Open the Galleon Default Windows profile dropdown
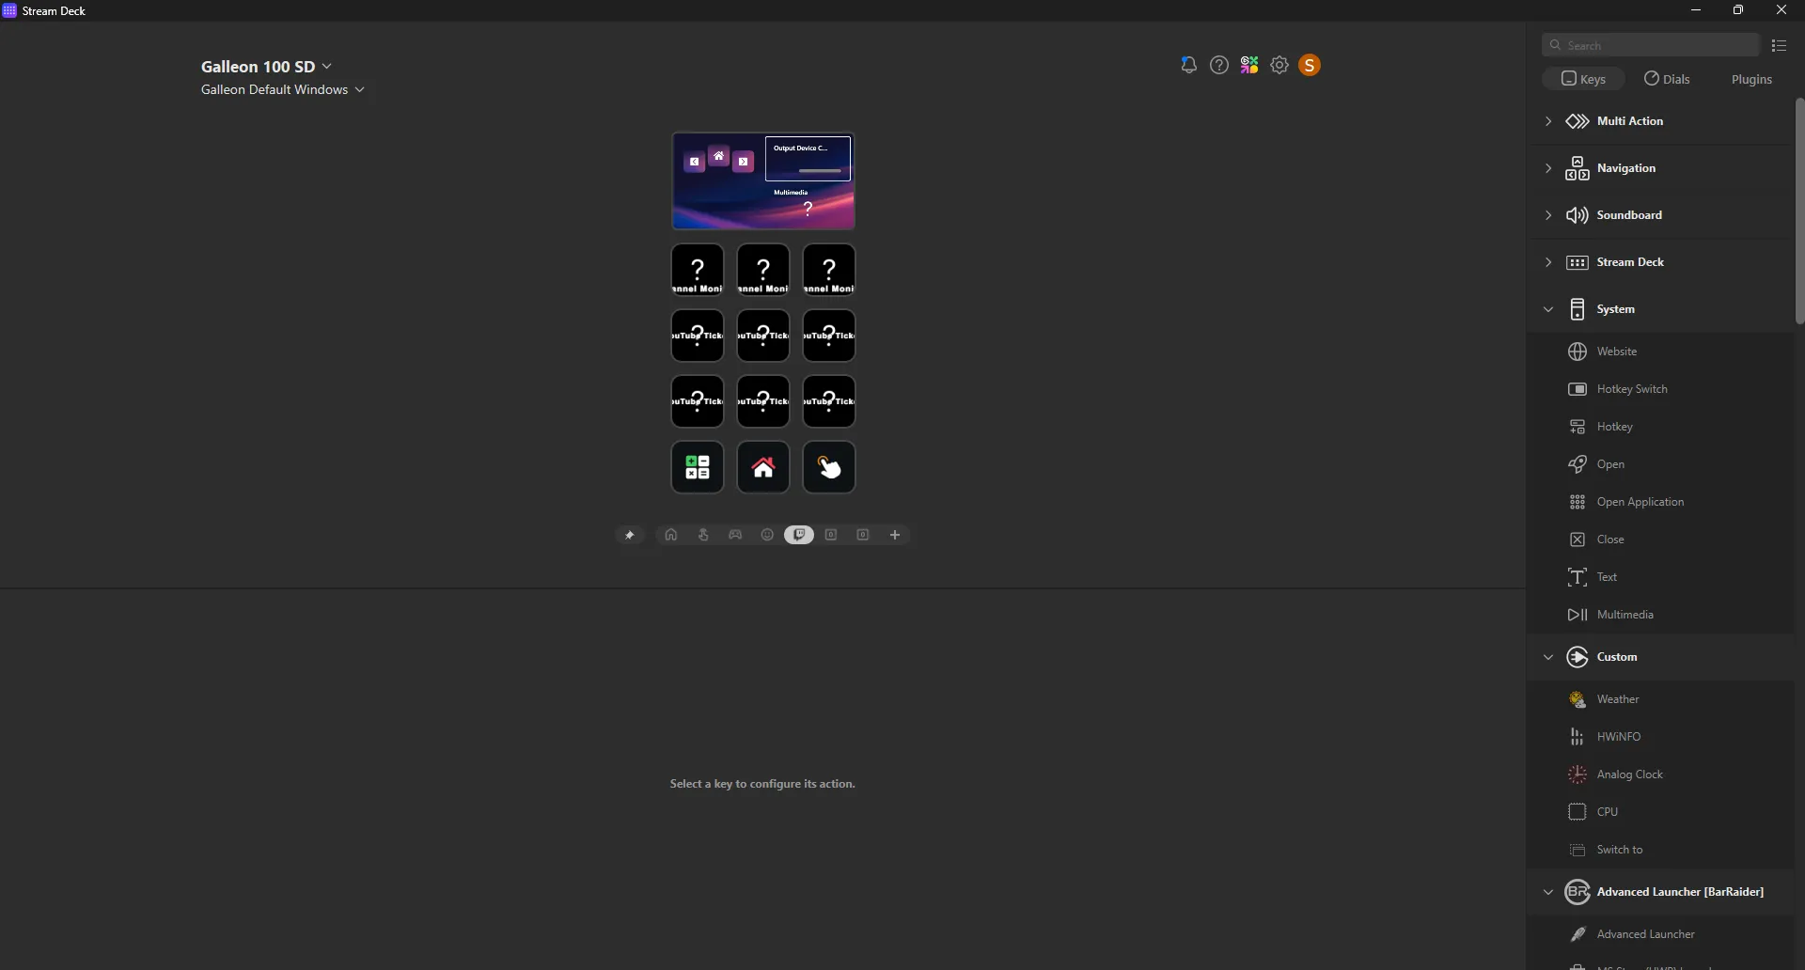The height and width of the screenshot is (970, 1805). click(283, 89)
